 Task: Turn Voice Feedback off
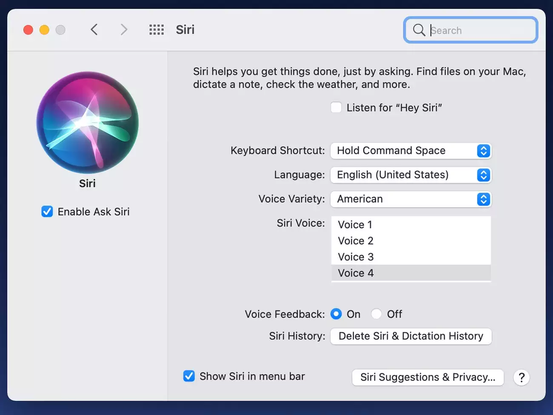coord(376,314)
